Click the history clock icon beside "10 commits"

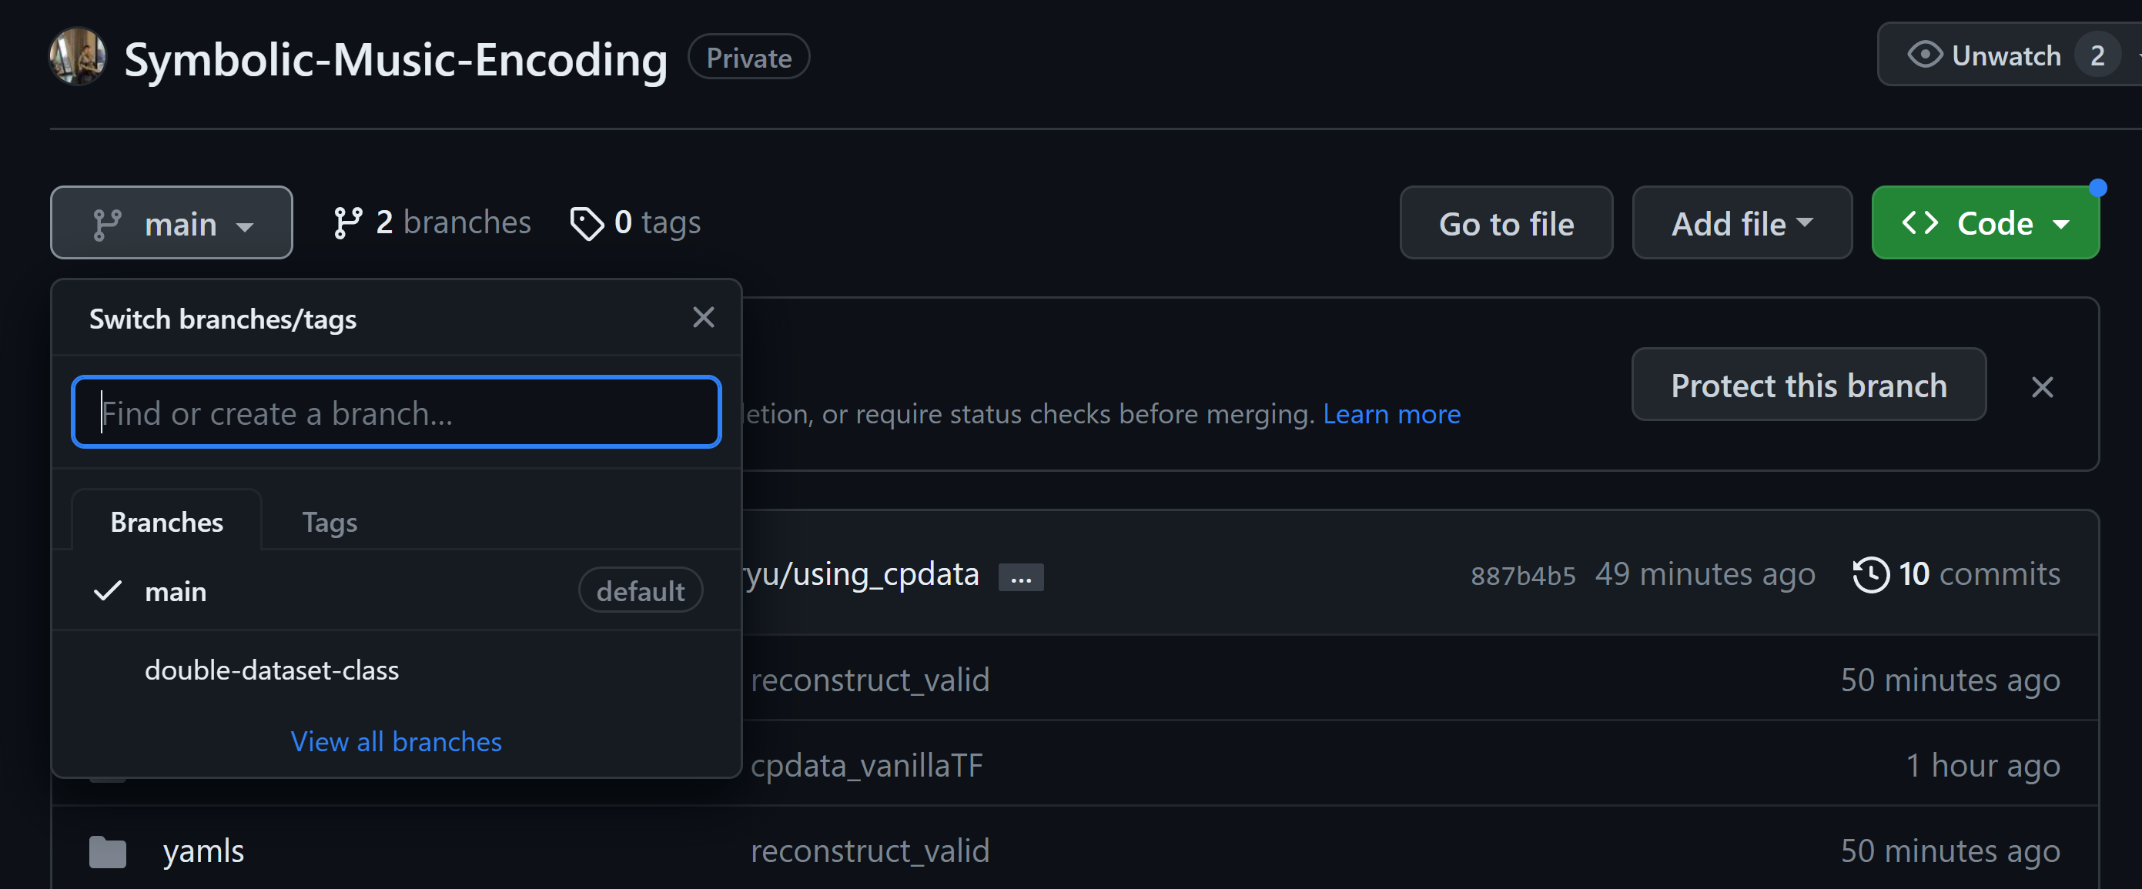click(1870, 574)
